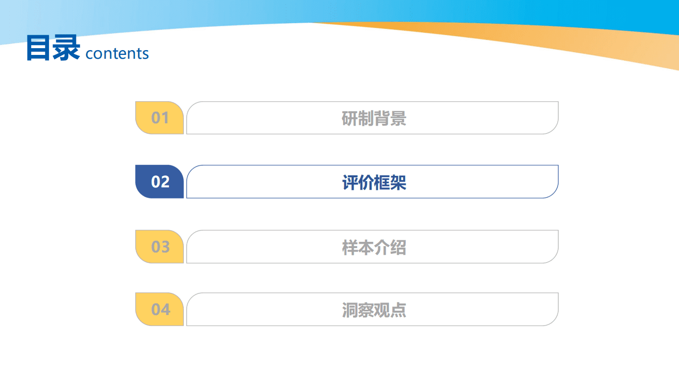Click the yellow 03 number badge

tap(159, 247)
